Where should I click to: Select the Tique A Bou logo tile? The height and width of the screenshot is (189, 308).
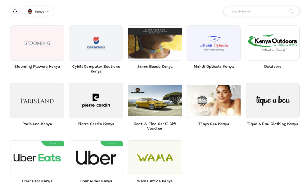[273, 100]
